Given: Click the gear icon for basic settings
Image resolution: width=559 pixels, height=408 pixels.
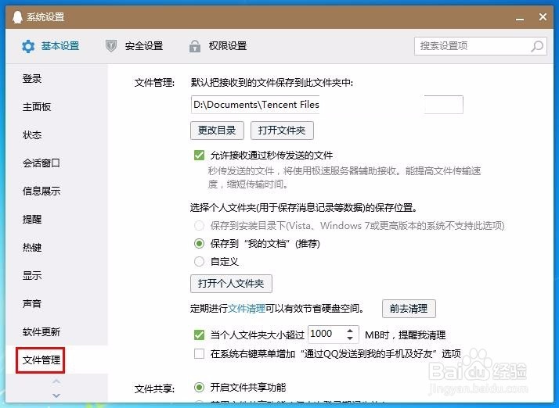Looking at the screenshot, I should [x=28, y=46].
